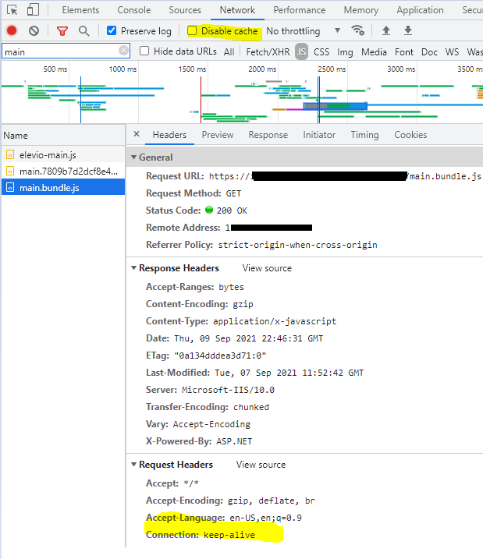Filter requests by CSS

pos(321,52)
